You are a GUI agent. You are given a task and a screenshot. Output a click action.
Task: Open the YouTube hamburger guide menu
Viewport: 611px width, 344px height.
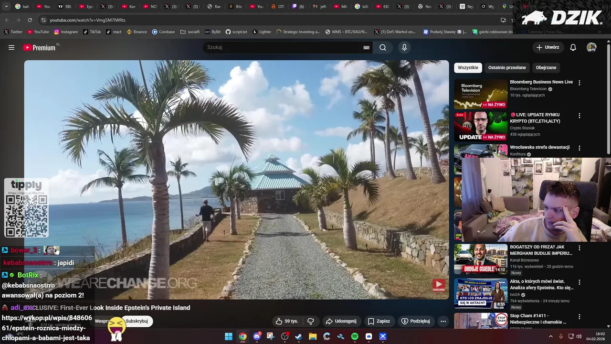[x=11, y=47]
